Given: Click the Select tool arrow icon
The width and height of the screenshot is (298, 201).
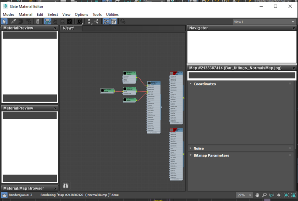Looking at the screenshot, I should 4,21.
